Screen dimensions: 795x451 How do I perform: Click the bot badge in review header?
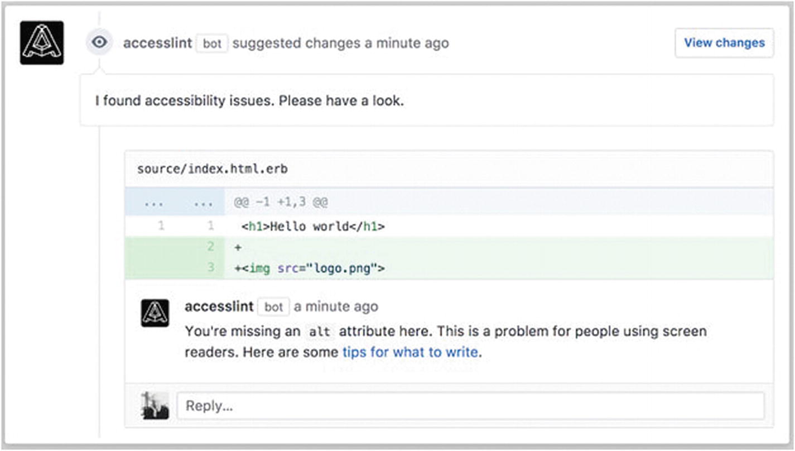click(x=212, y=44)
